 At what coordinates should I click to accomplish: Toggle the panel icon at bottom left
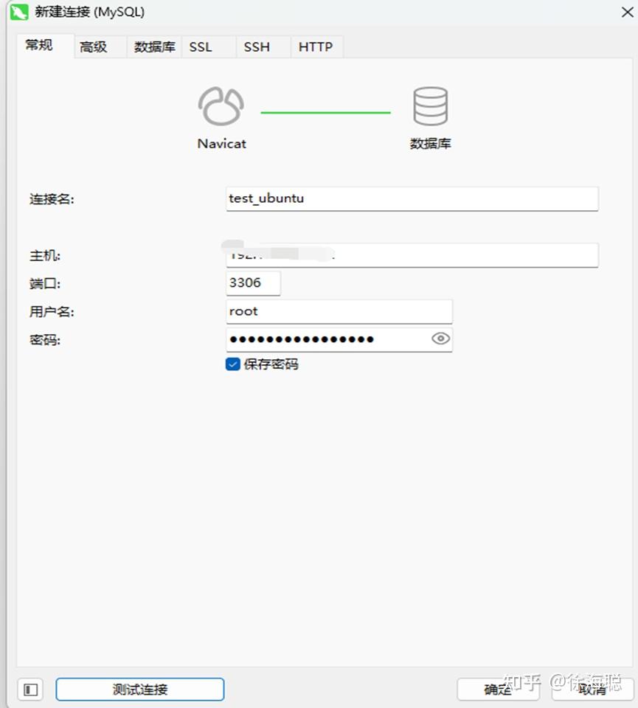point(30,689)
